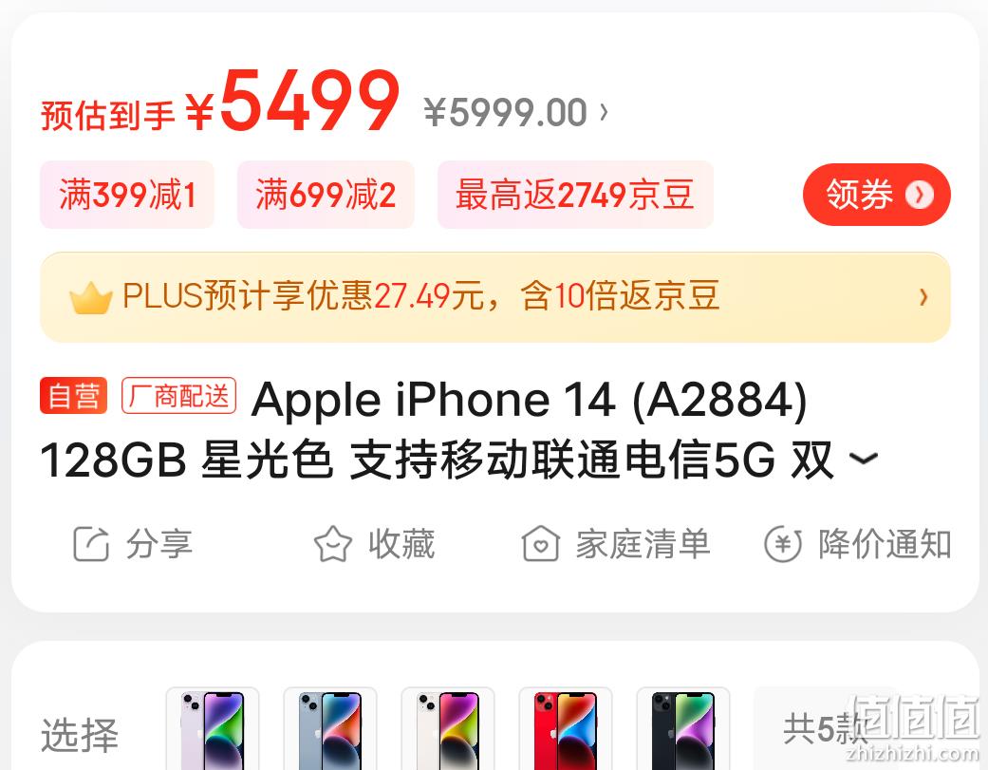Tap the 满699减2 coupon tag
Image resolution: width=988 pixels, height=770 pixels.
(326, 195)
